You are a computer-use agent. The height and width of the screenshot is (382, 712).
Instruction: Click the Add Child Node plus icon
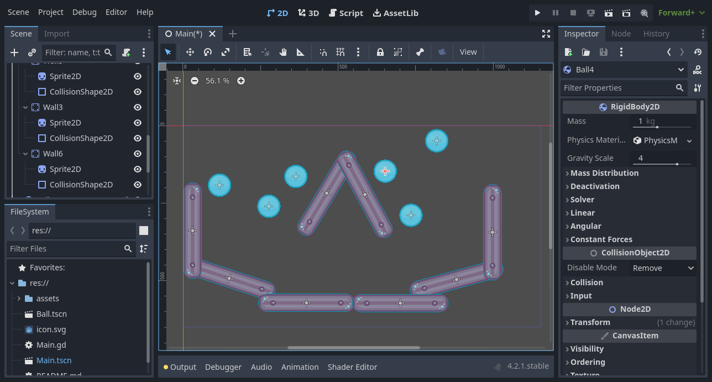click(14, 53)
